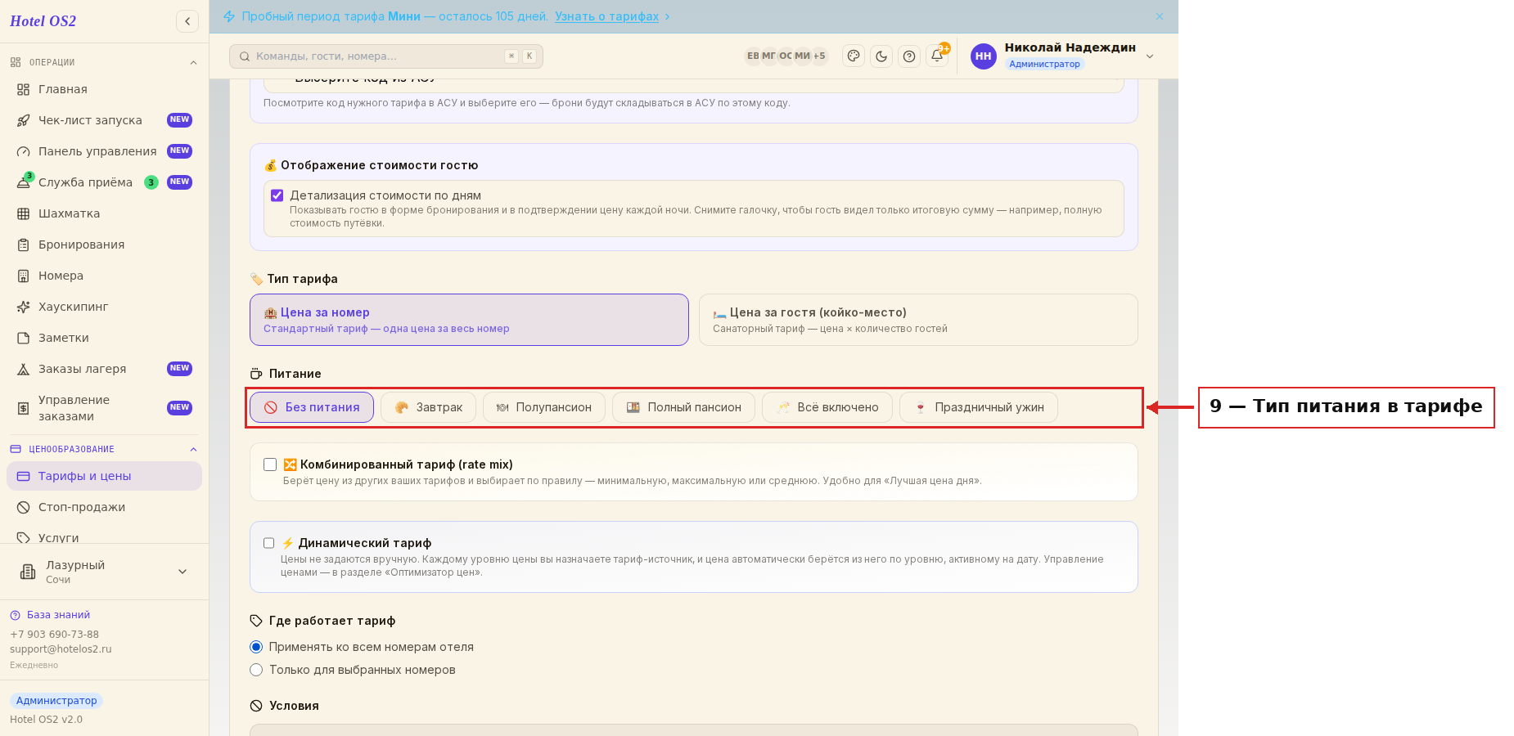This screenshot has height=736, width=1514.
Task: Choose the Цена за номер tariff type
Action: [469, 320]
